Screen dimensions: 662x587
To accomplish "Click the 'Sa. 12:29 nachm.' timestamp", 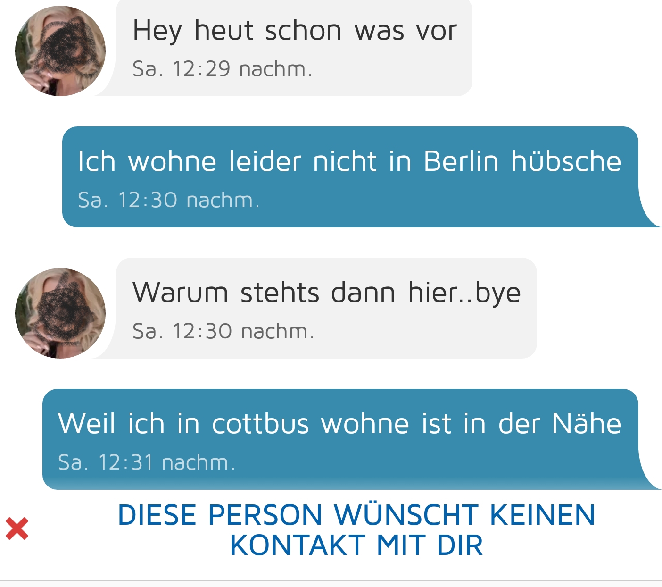I will click(x=223, y=69).
